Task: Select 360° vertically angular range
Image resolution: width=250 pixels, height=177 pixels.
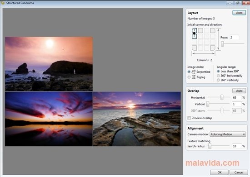Action: click(218, 80)
